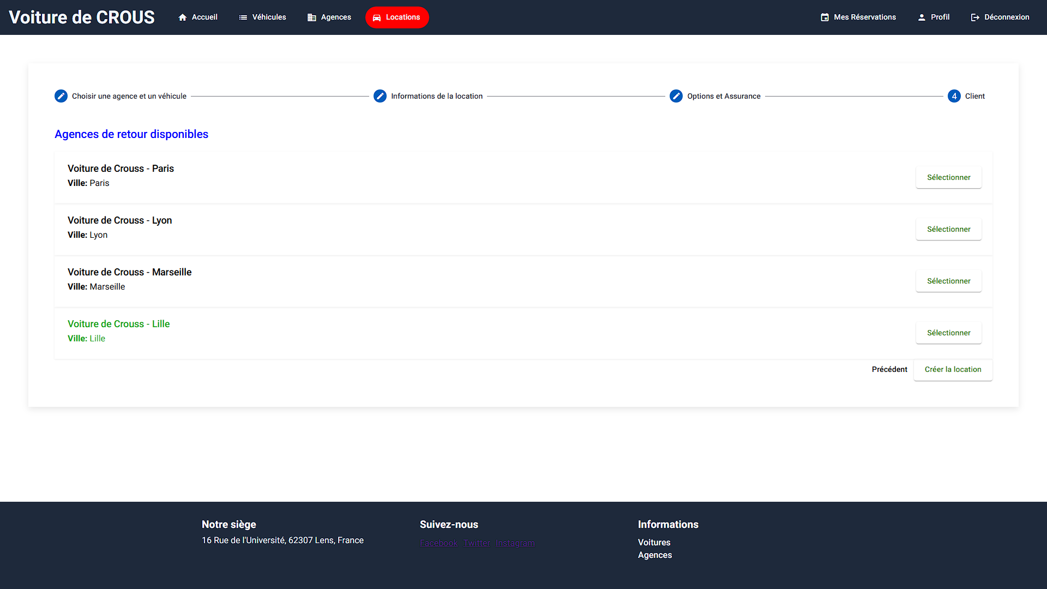The image size is (1047, 589).
Task: Click the car icon in Locations
Action: [377, 17]
